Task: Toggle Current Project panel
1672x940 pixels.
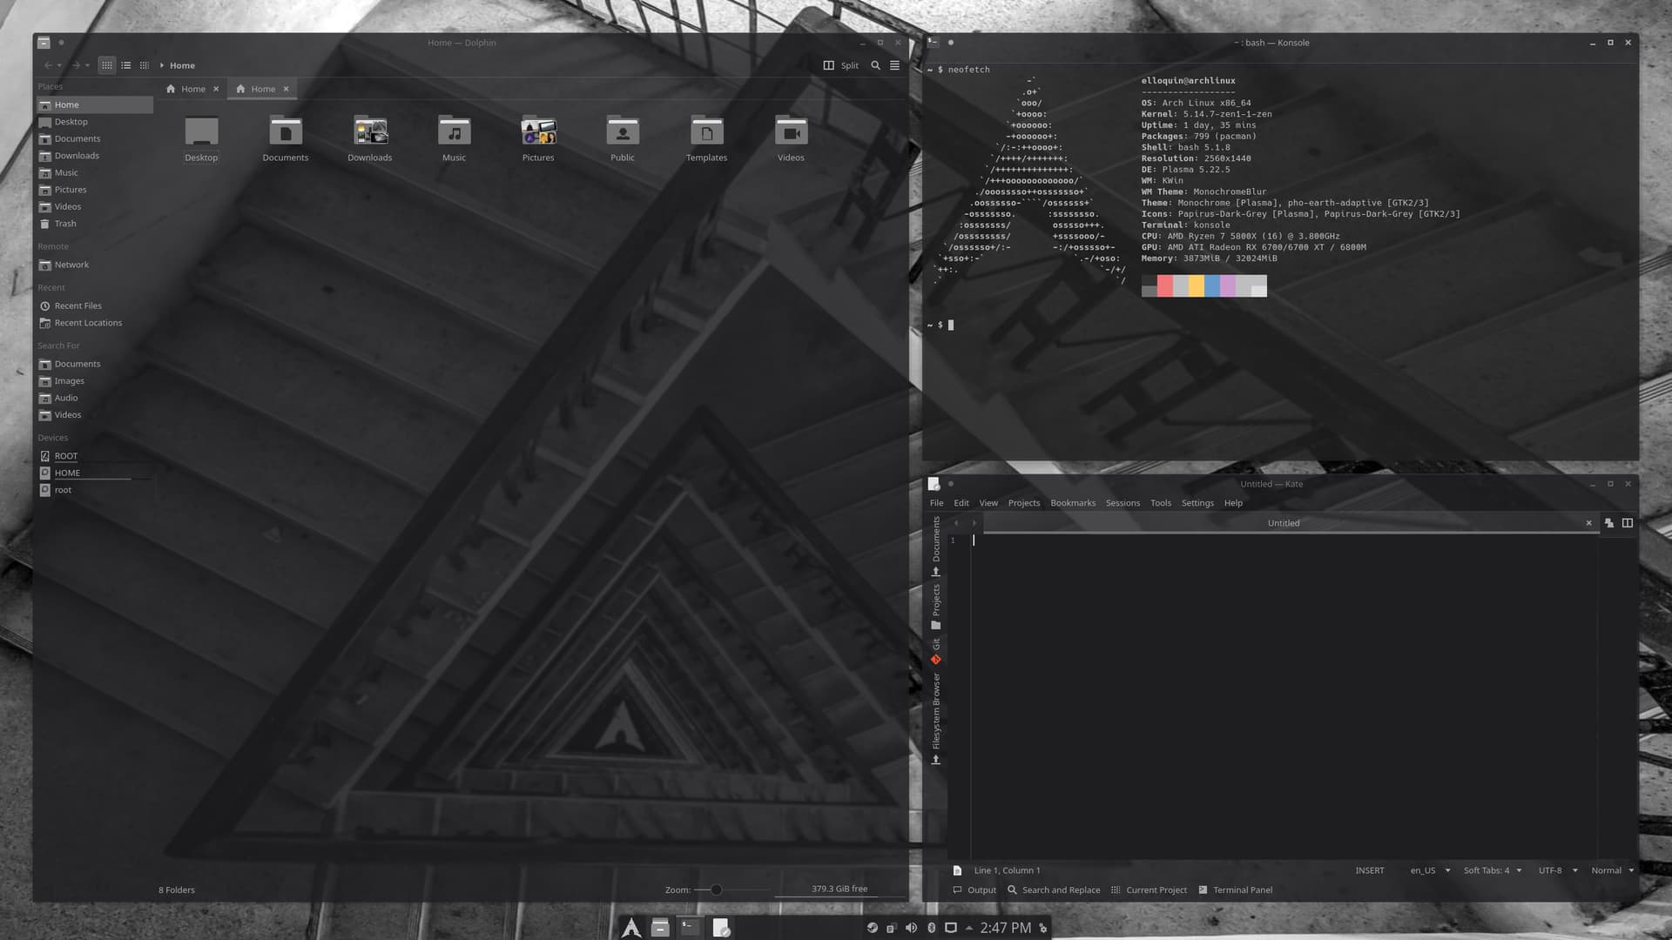Action: pos(1149,890)
